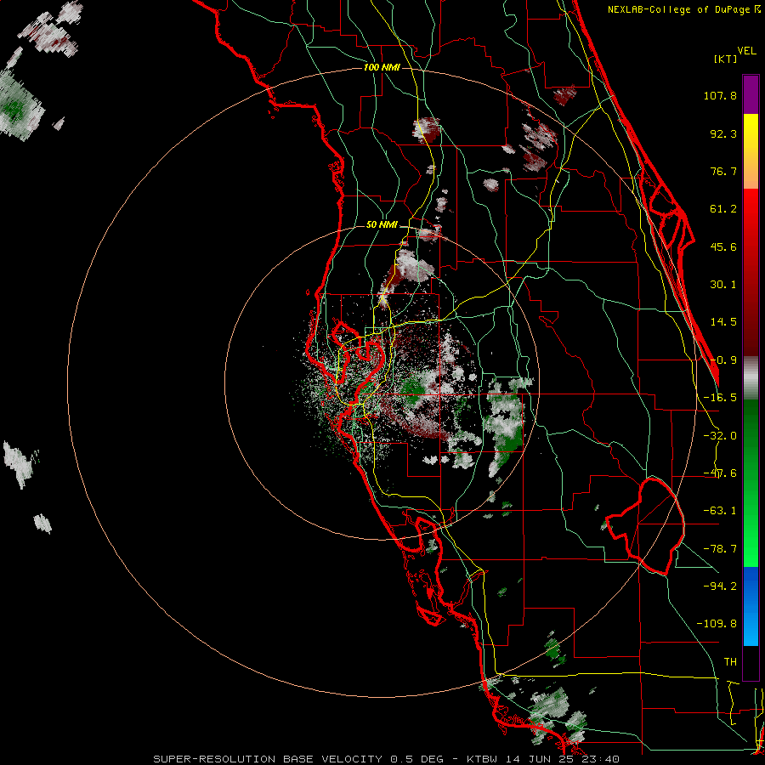Click the 61.2 velocity scale value
The height and width of the screenshot is (765, 765).
(x=723, y=209)
